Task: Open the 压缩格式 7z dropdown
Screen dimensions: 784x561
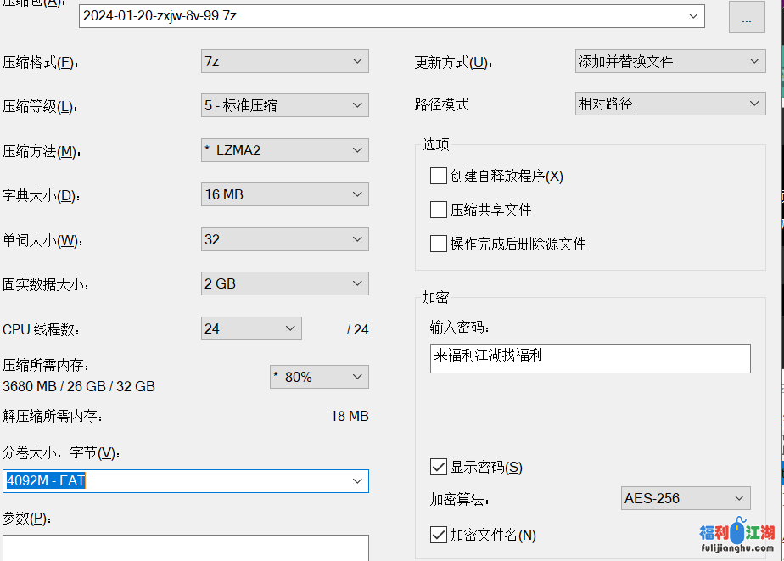Action: tap(284, 61)
